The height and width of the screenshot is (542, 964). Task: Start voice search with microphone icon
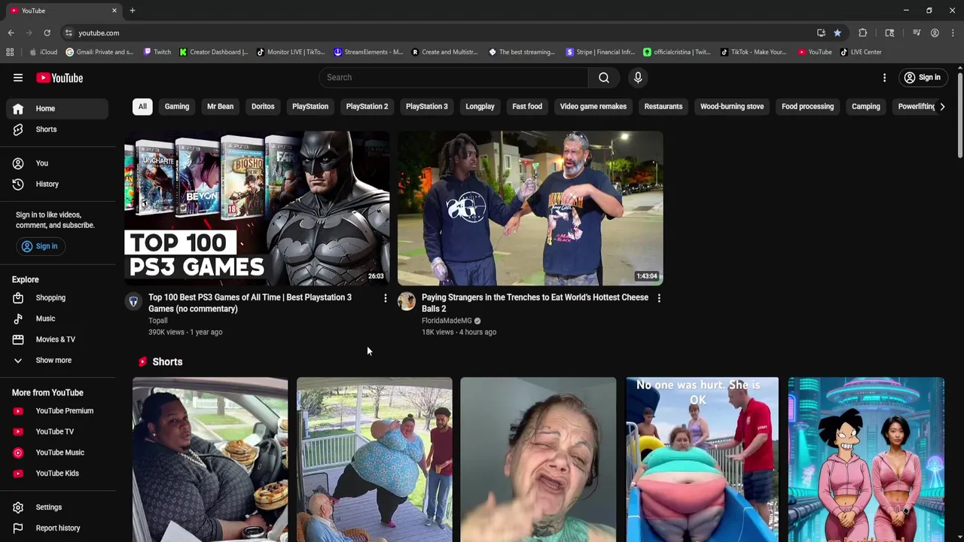click(638, 78)
